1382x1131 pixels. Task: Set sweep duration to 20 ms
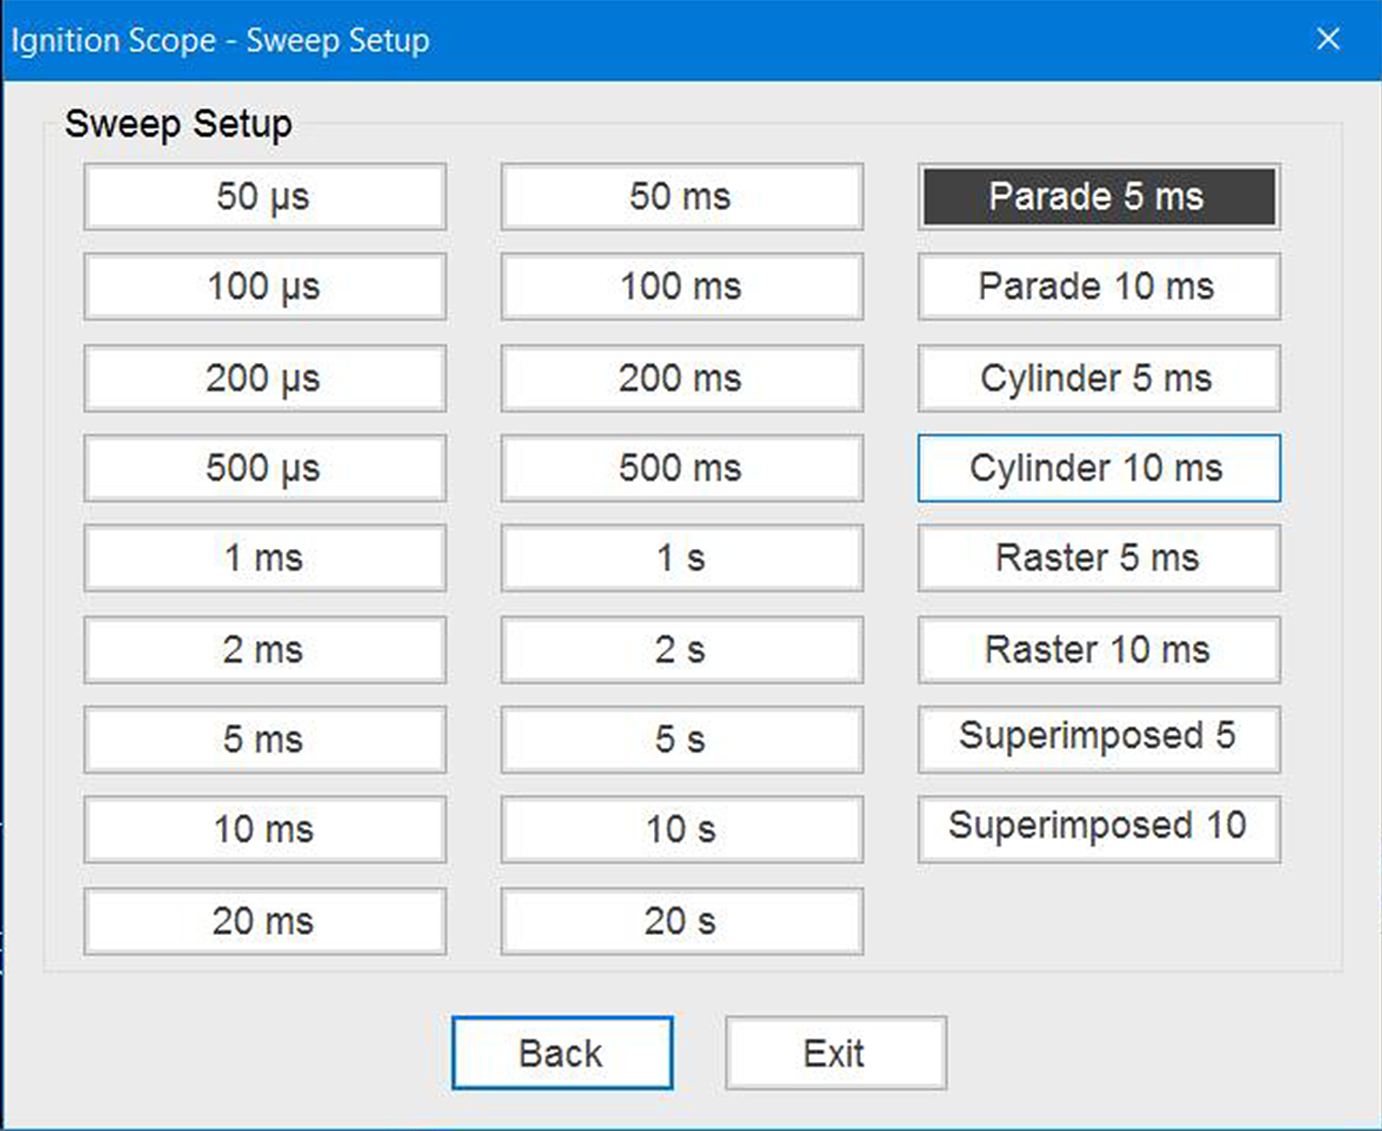coord(264,920)
